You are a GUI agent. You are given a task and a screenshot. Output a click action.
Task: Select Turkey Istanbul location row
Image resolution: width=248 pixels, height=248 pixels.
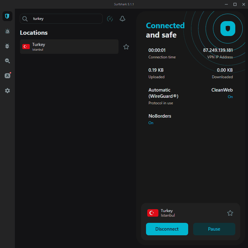(69, 47)
